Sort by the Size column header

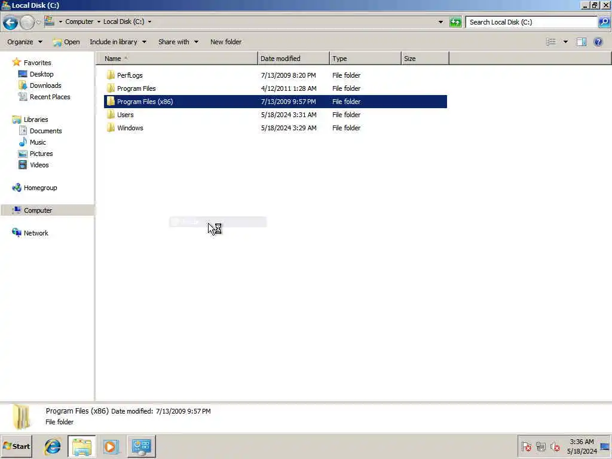425,59
